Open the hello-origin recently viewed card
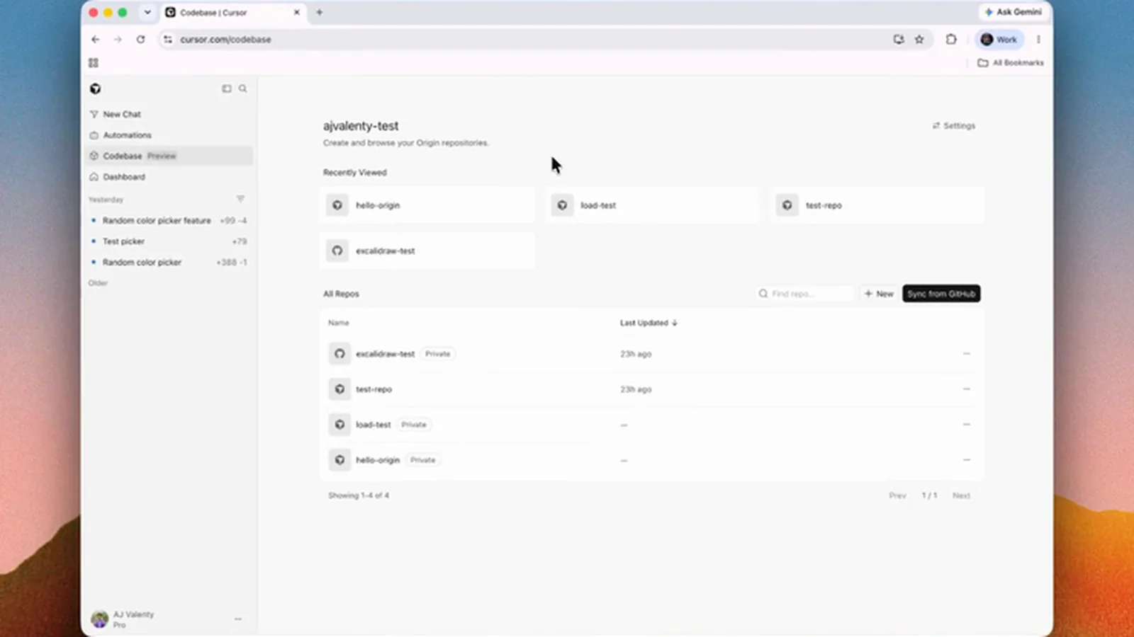This screenshot has width=1134, height=637. pyautogui.click(x=427, y=205)
